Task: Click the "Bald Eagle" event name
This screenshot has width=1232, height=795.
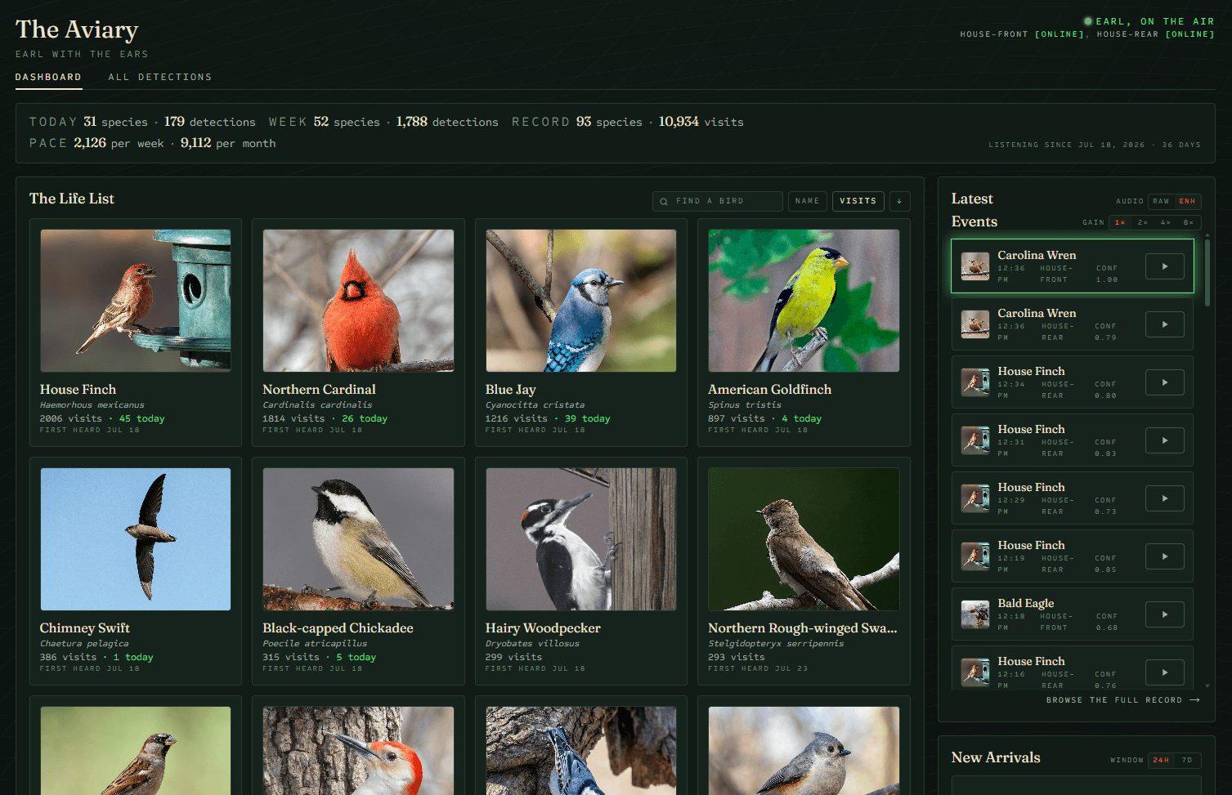Action: pyautogui.click(x=1025, y=603)
